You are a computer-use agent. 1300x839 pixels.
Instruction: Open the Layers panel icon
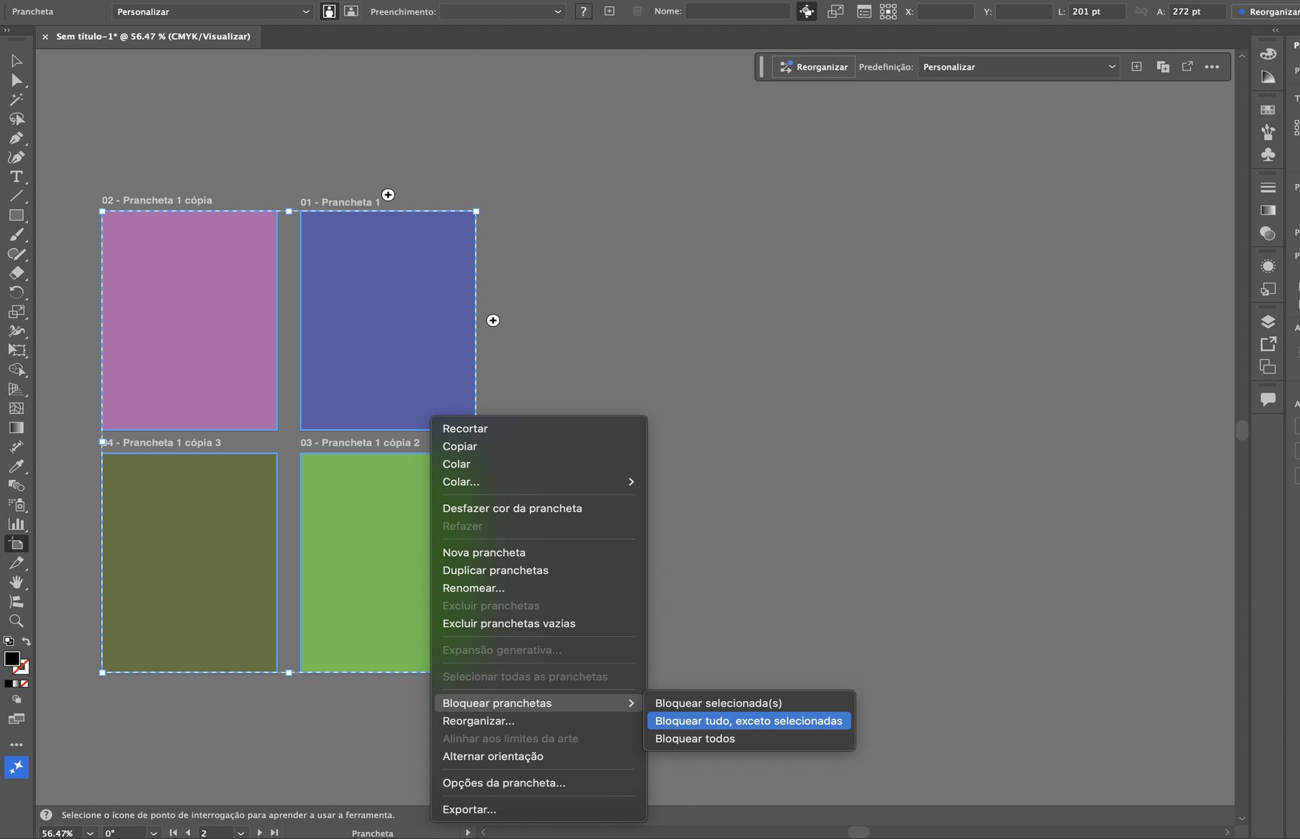(1267, 321)
